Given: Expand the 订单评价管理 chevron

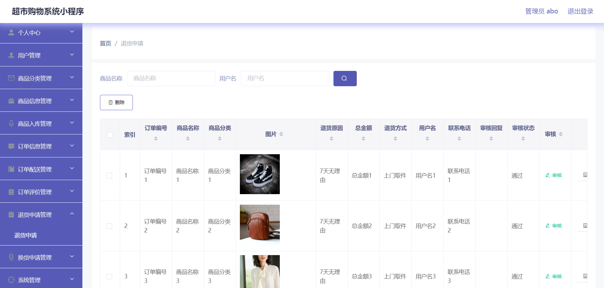Looking at the screenshot, I should (x=72, y=191).
